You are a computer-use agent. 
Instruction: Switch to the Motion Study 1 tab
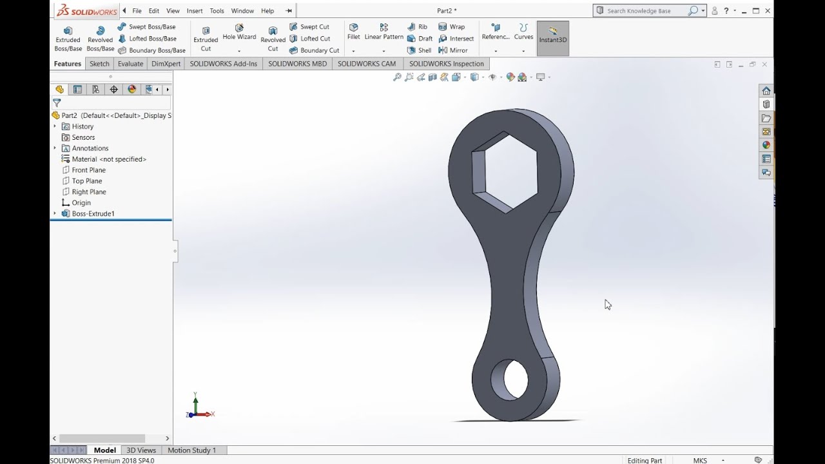coord(191,450)
